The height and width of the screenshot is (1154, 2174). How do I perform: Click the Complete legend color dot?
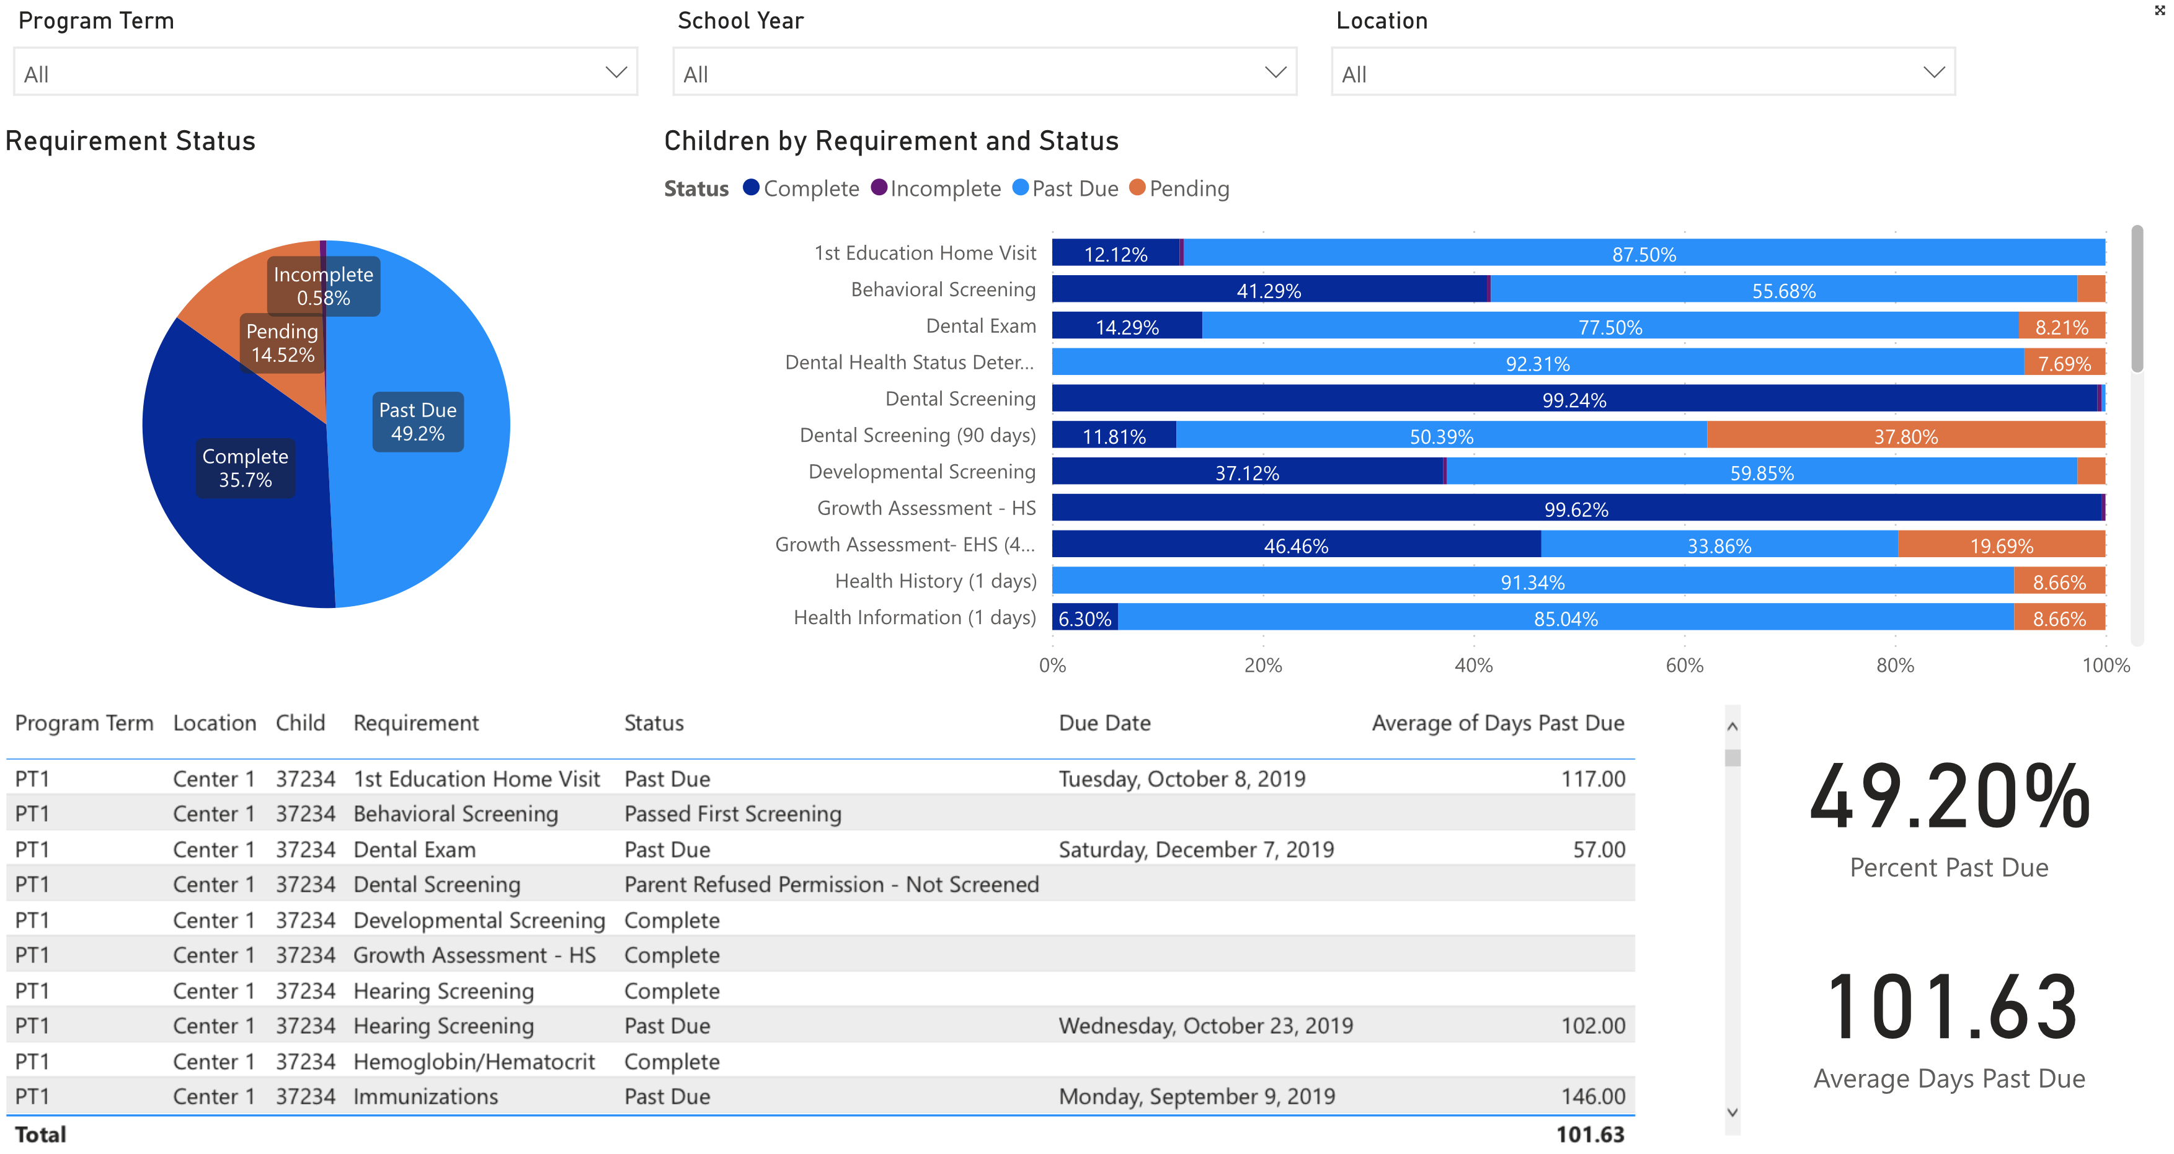pyautogui.click(x=750, y=187)
